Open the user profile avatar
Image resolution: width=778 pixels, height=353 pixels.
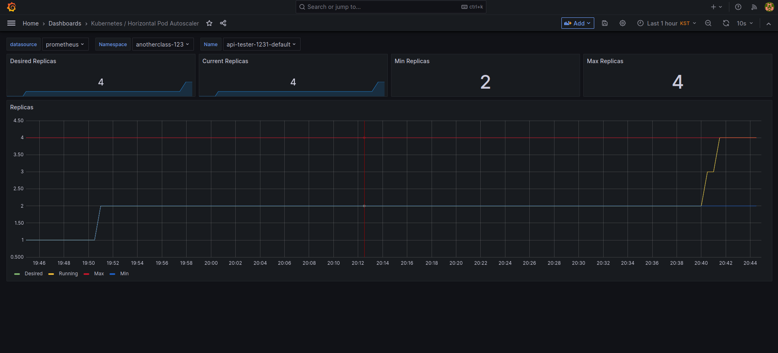tap(769, 7)
